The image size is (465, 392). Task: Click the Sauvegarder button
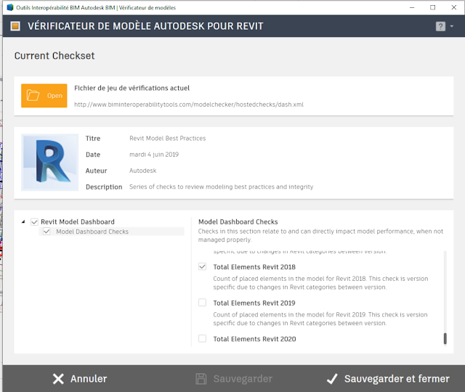234,379
